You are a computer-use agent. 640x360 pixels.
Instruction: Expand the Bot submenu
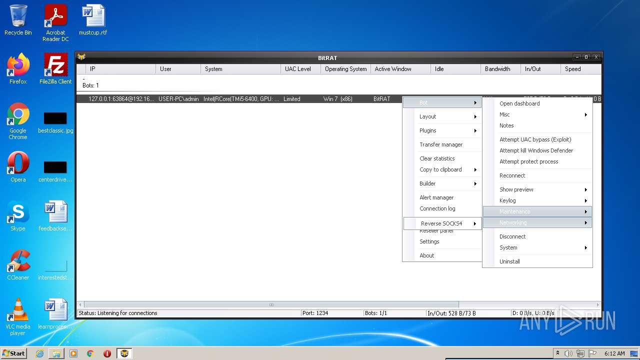click(x=442, y=102)
